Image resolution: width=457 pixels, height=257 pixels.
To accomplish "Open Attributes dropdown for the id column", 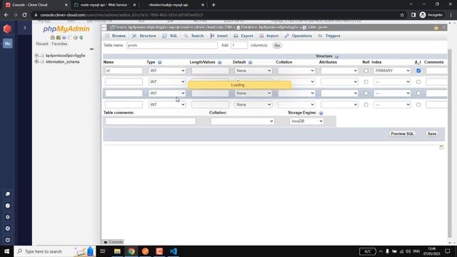I will click(x=340, y=71).
